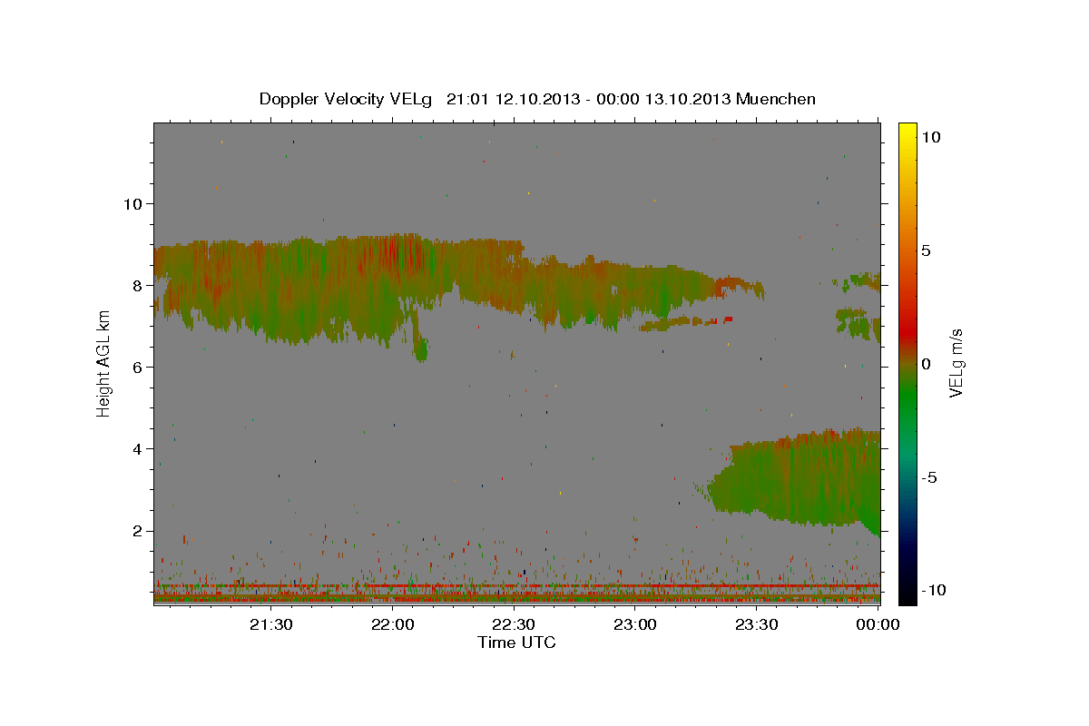The height and width of the screenshot is (726, 1089).
Task: Click the '23:30' time axis label
Action: click(x=757, y=624)
